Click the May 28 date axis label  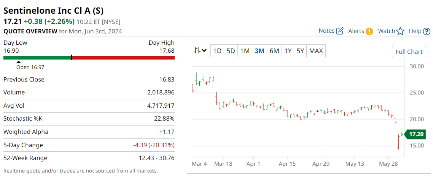coord(388,163)
